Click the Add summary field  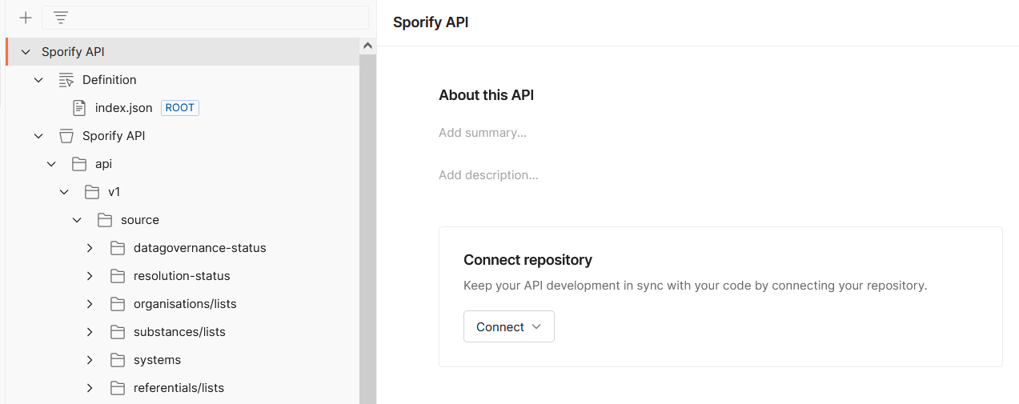click(483, 133)
